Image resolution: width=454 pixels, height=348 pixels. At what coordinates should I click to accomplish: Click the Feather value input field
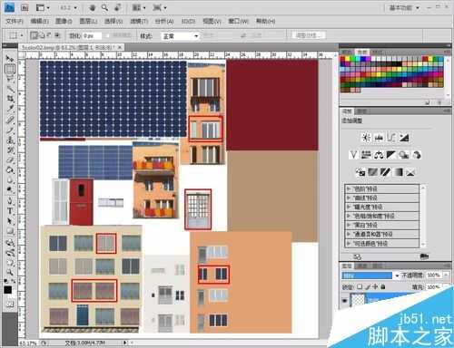pyautogui.click(x=92, y=36)
